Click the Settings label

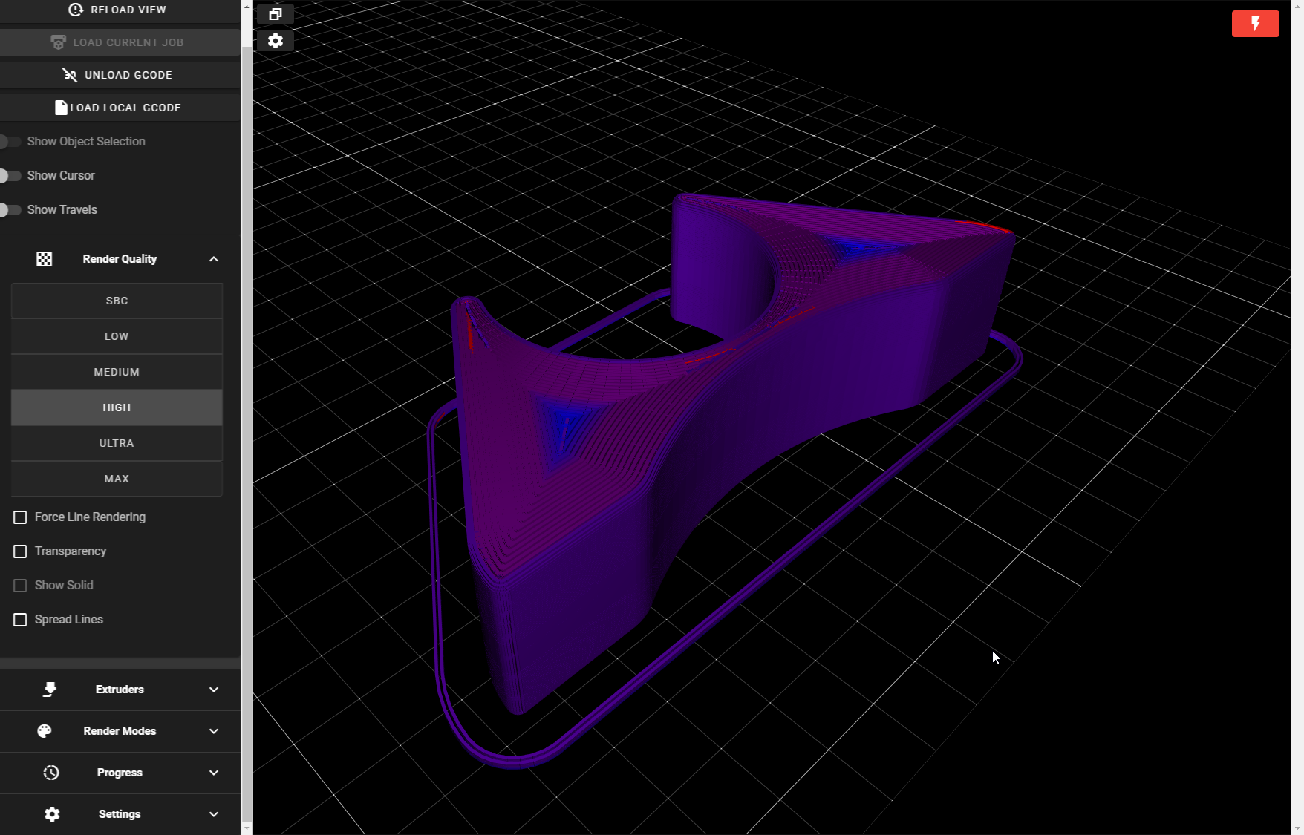120,814
